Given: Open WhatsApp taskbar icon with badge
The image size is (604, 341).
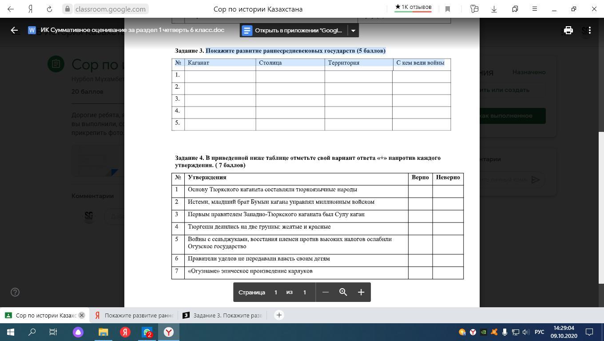Looking at the screenshot, I should tap(147, 332).
